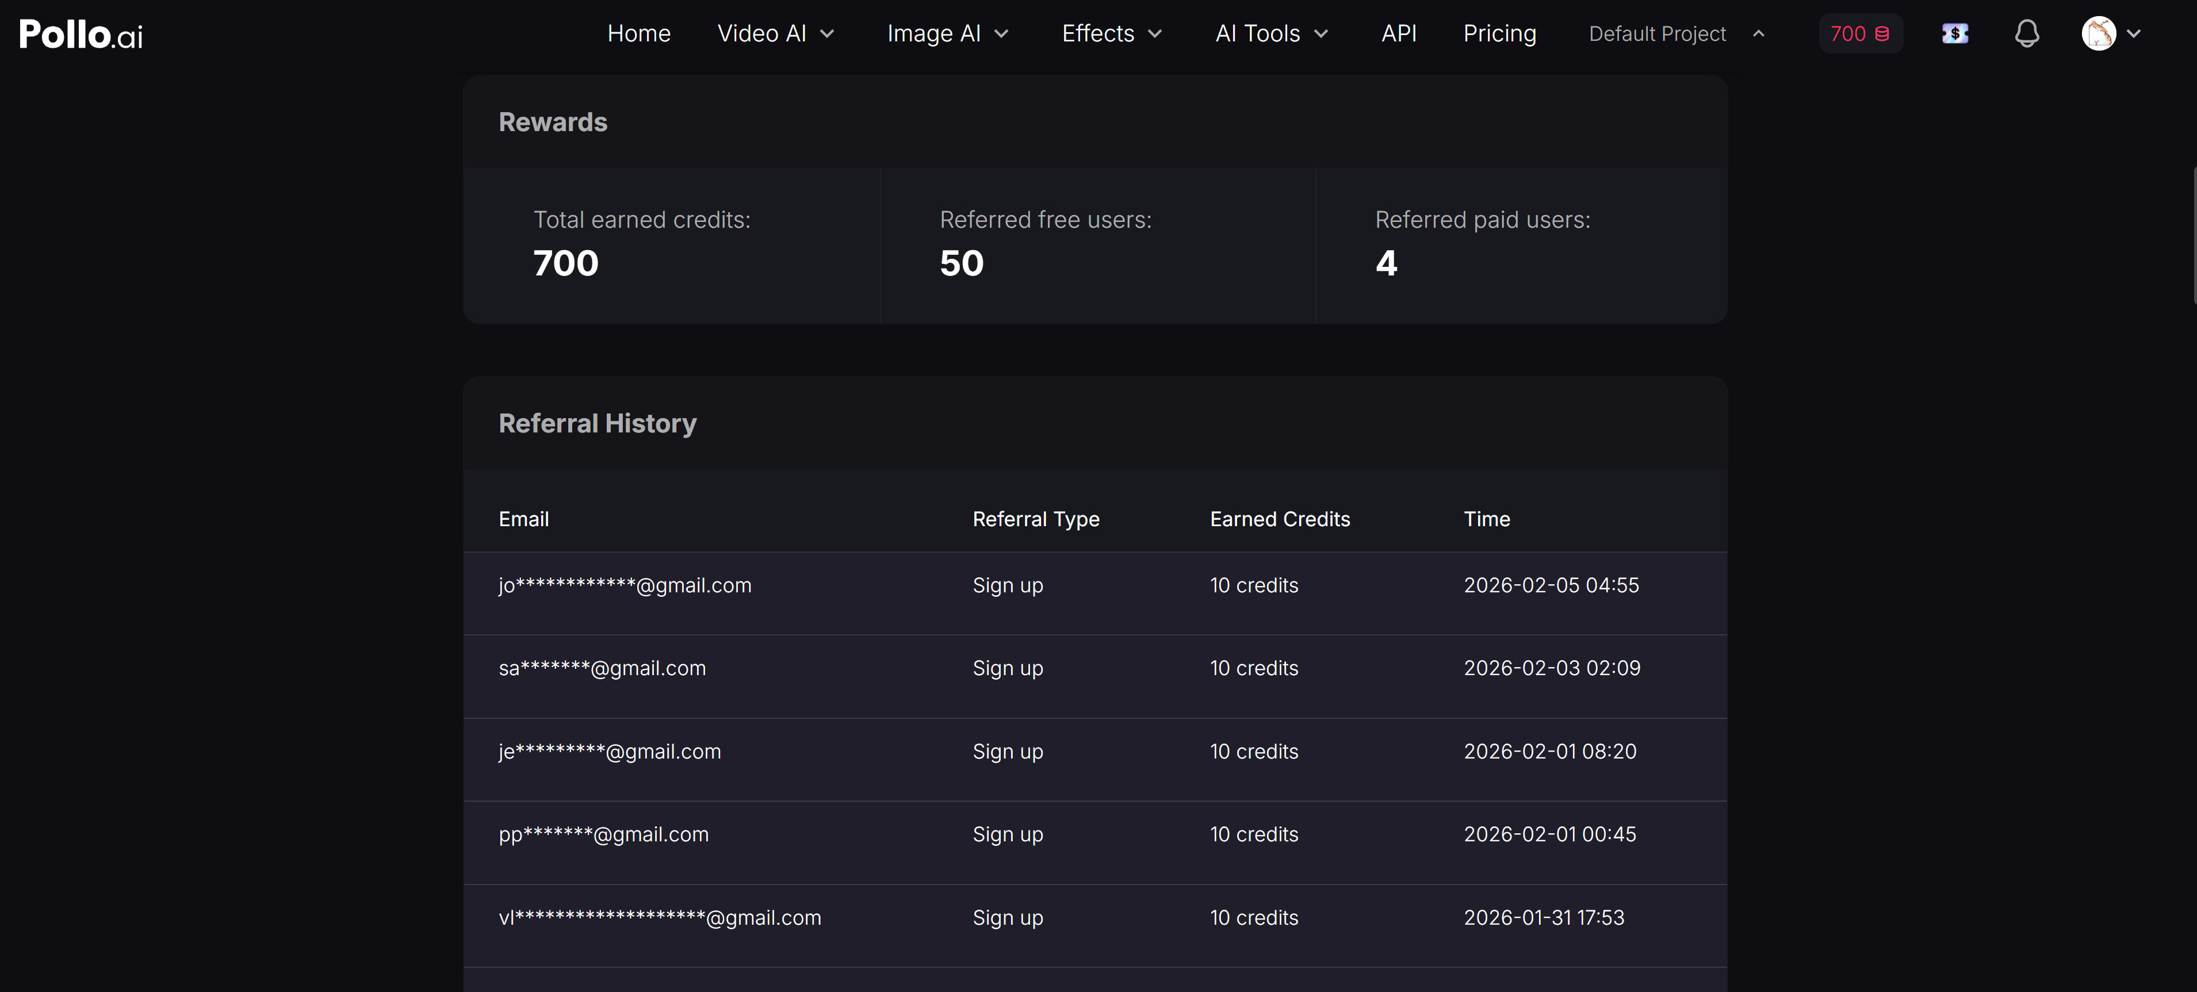Select the API navigation link
This screenshot has height=992, width=2197.
pyautogui.click(x=1399, y=33)
